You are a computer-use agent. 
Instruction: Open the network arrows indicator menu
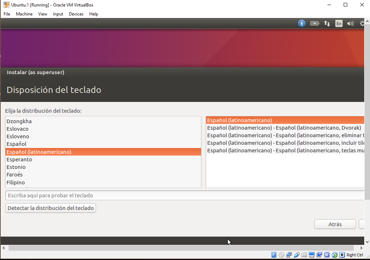click(327, 23)
